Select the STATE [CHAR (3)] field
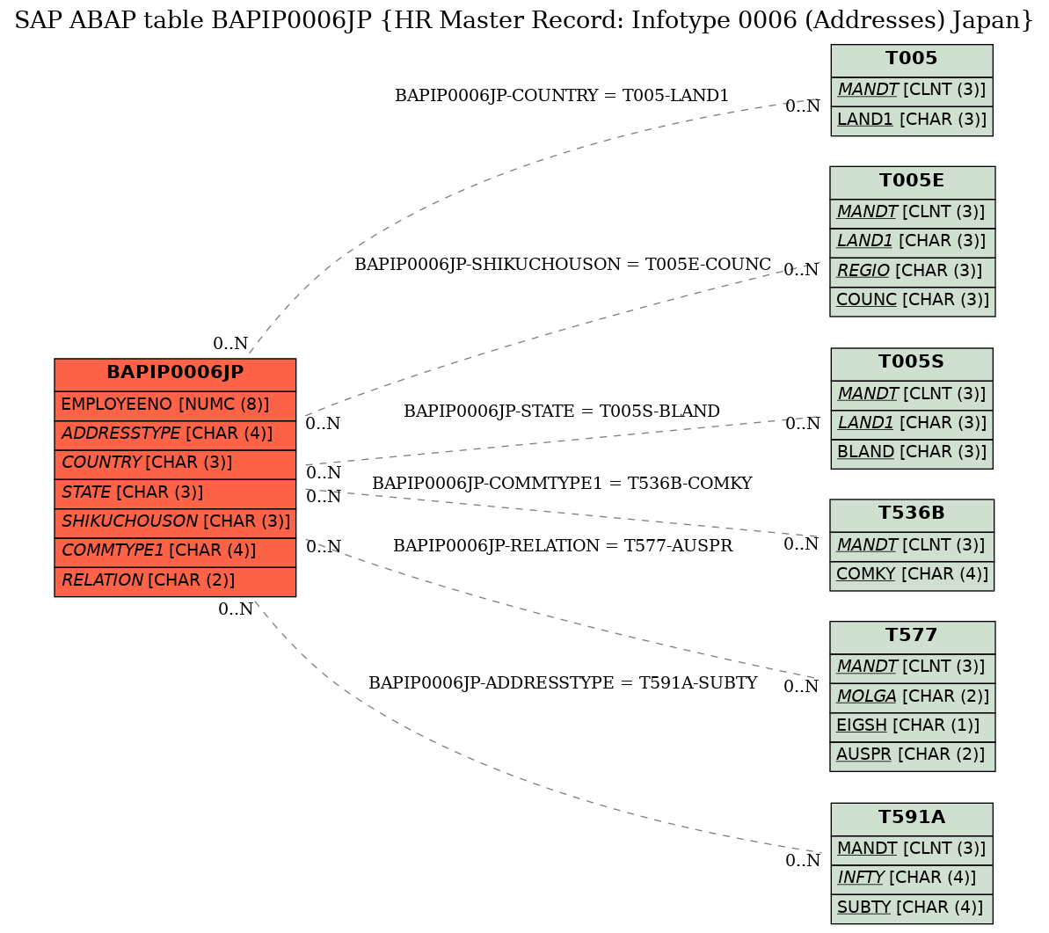Screen dimensions: 1049x933 click(x=175, y=493)
